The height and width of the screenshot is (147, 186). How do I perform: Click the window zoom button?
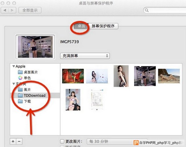[x=14, y=3]
